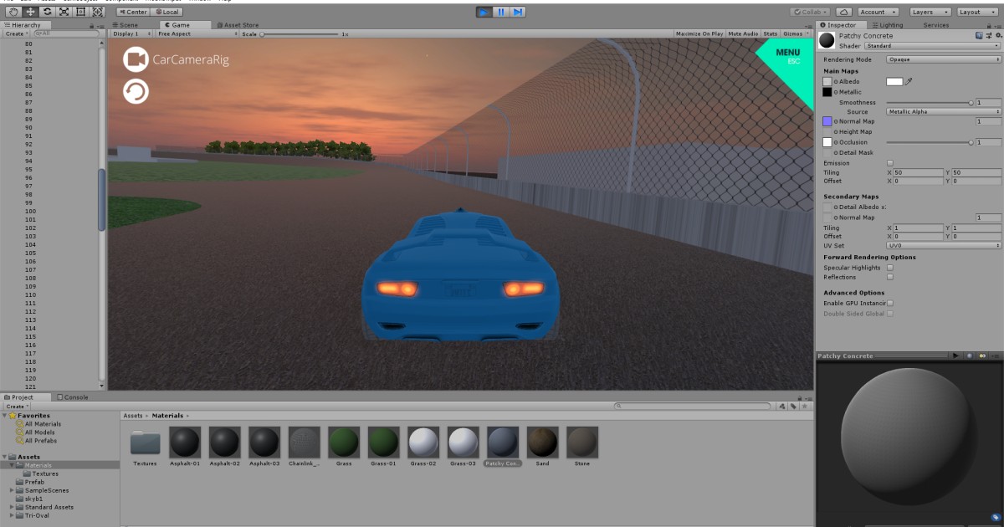Click the Stats button in Game view

click(x=771, y=33)
